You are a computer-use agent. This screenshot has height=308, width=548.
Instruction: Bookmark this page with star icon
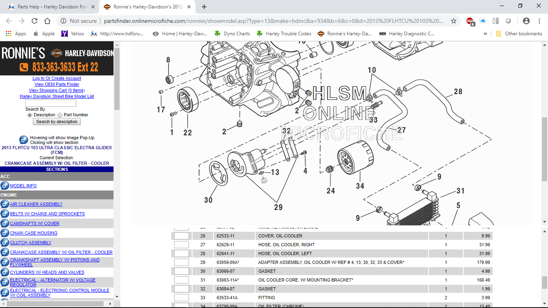point(454,21)
